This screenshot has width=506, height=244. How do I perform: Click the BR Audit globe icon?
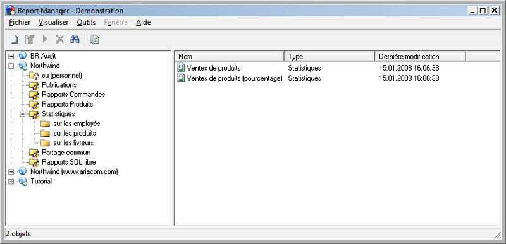click(23, 56)
